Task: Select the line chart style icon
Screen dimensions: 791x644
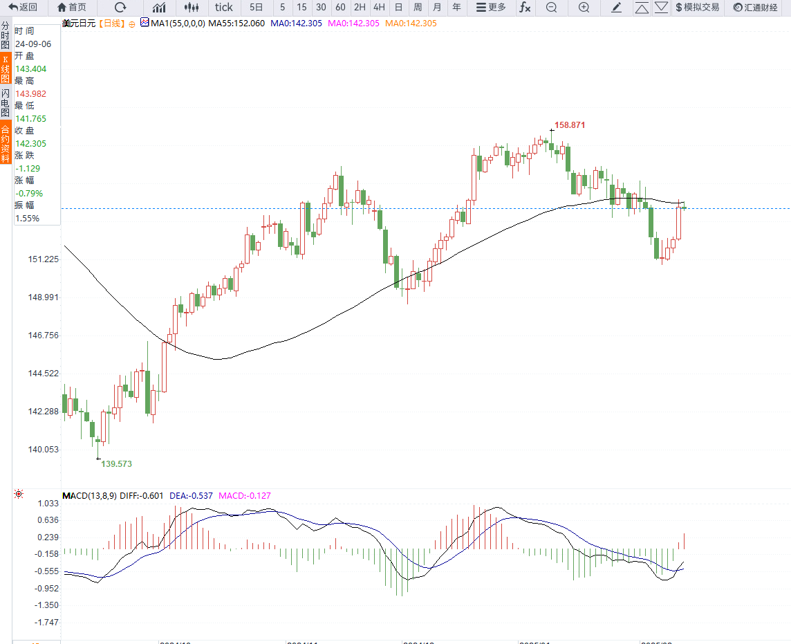Action: point(159,8)
